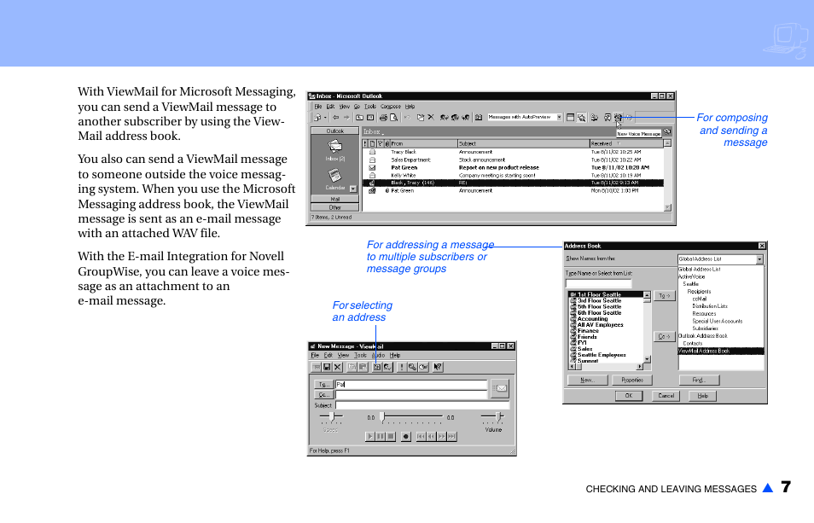Choose Special User Accounts in the dropdown list

tap(717, 321)
